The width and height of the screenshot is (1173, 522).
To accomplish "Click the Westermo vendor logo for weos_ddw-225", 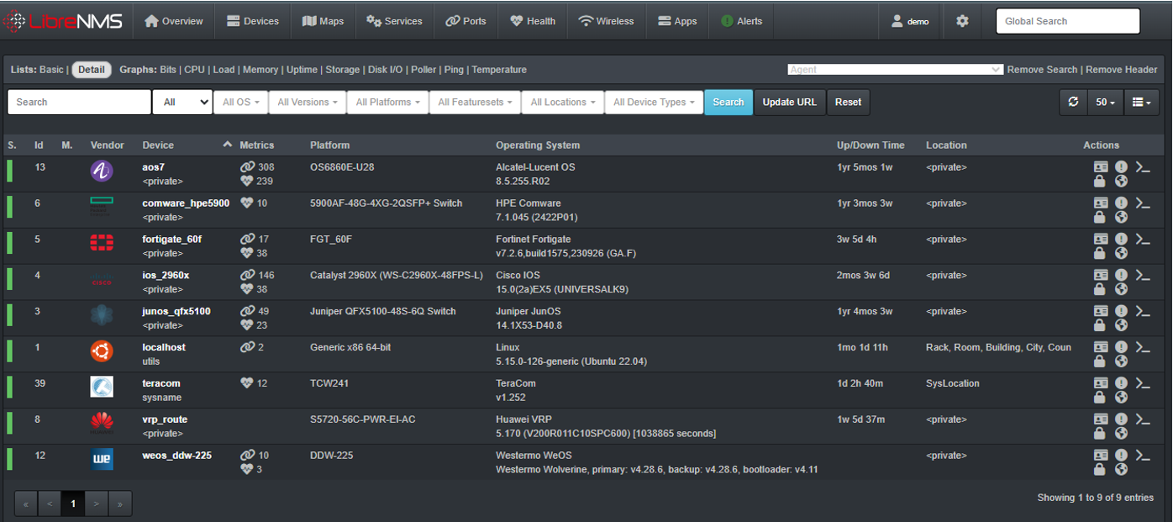I will pos(102,459).
